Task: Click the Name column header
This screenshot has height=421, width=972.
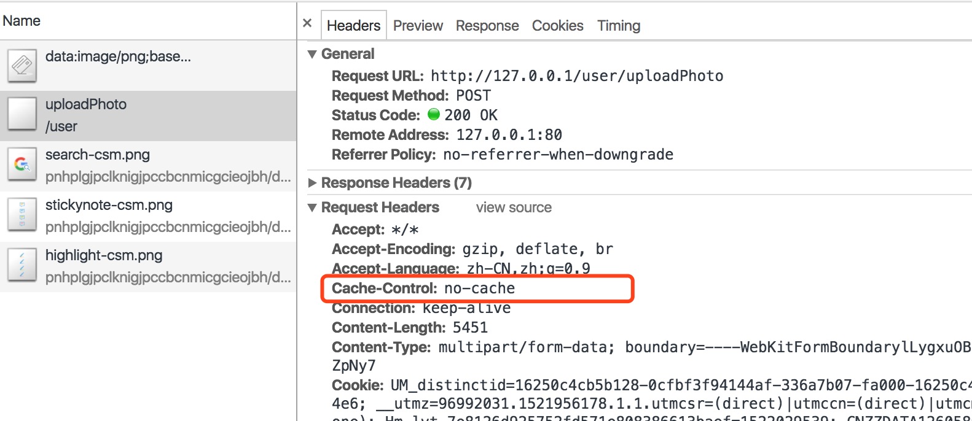Action: coord(22,21)
